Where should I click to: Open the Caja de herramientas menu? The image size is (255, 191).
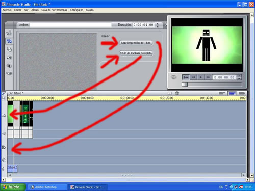[x=54, y=10]
